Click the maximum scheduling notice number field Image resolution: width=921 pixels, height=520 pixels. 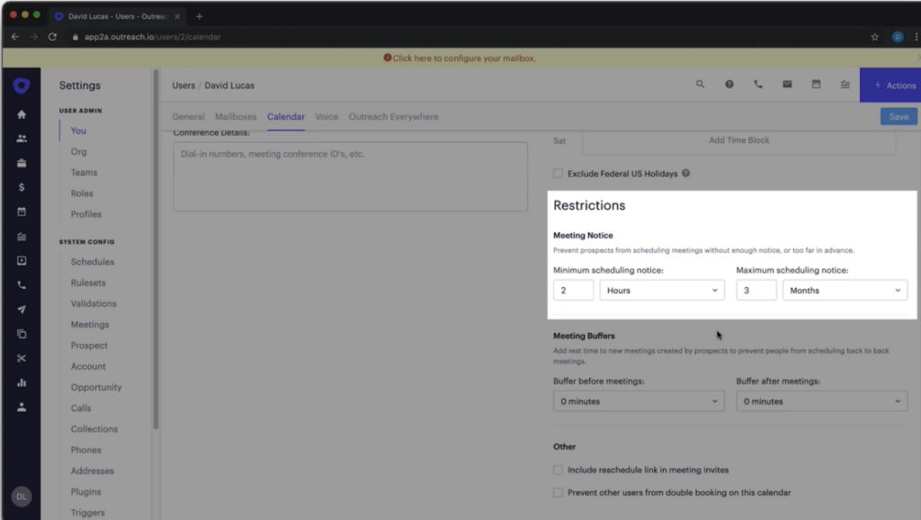coord(756,291)
